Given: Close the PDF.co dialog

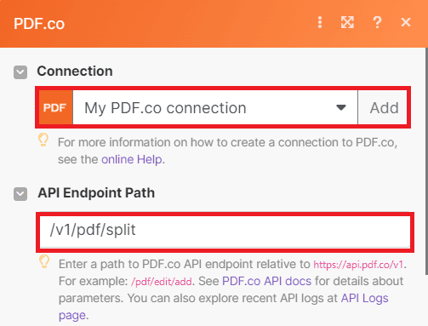Looking at the screenshot, I should [x=406, y=22].
